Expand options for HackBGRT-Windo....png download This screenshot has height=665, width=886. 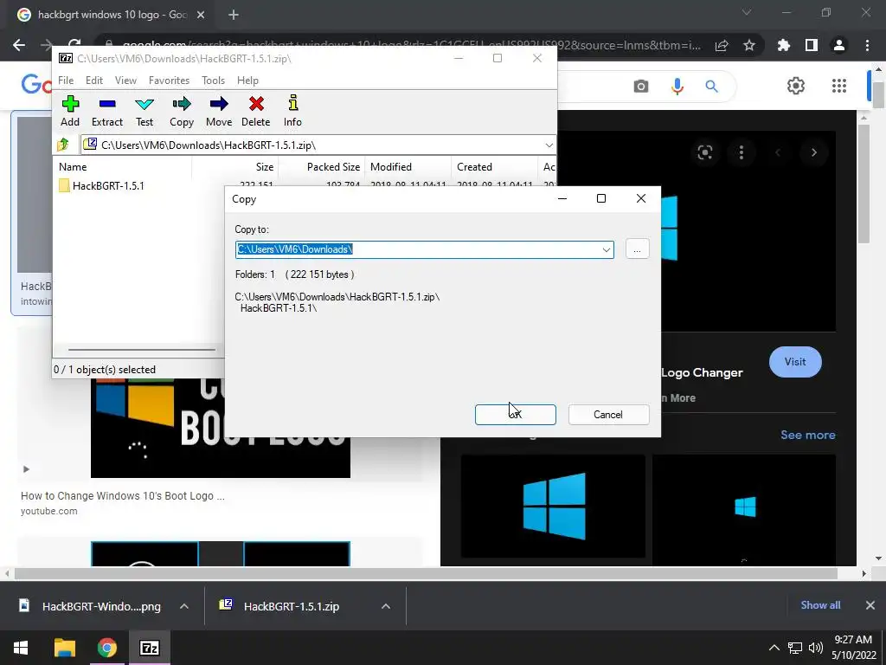coord(183,606)
